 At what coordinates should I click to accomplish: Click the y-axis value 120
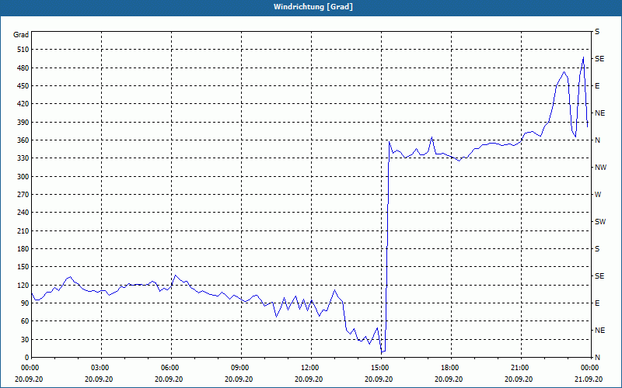pyautogui.click(x=23, y=285)
